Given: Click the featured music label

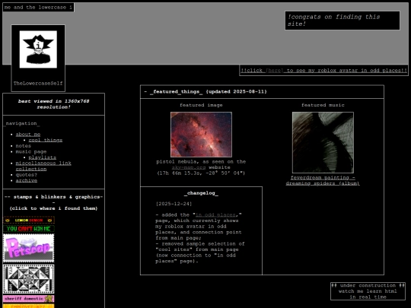Looking at the screenshot, I should click(x=323, y=105).
